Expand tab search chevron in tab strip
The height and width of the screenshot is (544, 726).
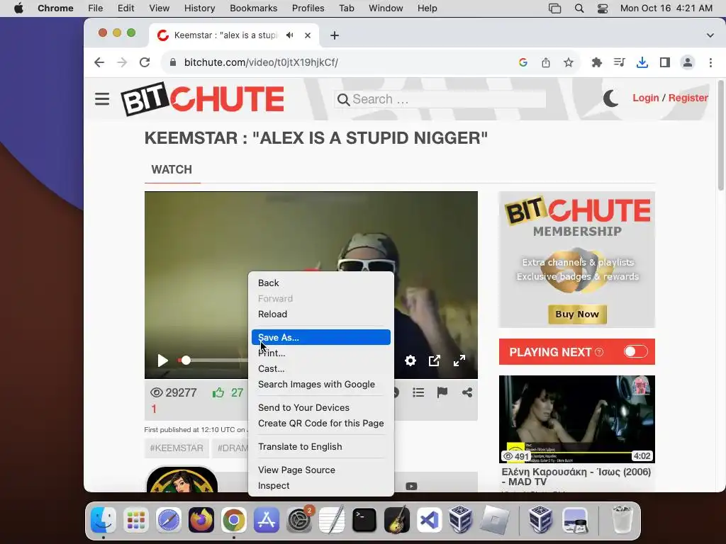[x=710, y=35]
